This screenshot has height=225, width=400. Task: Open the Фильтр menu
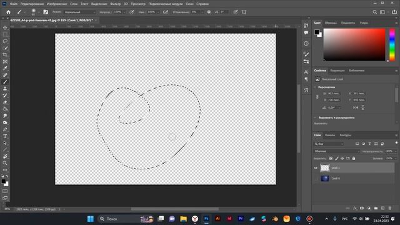click(116, 4)
